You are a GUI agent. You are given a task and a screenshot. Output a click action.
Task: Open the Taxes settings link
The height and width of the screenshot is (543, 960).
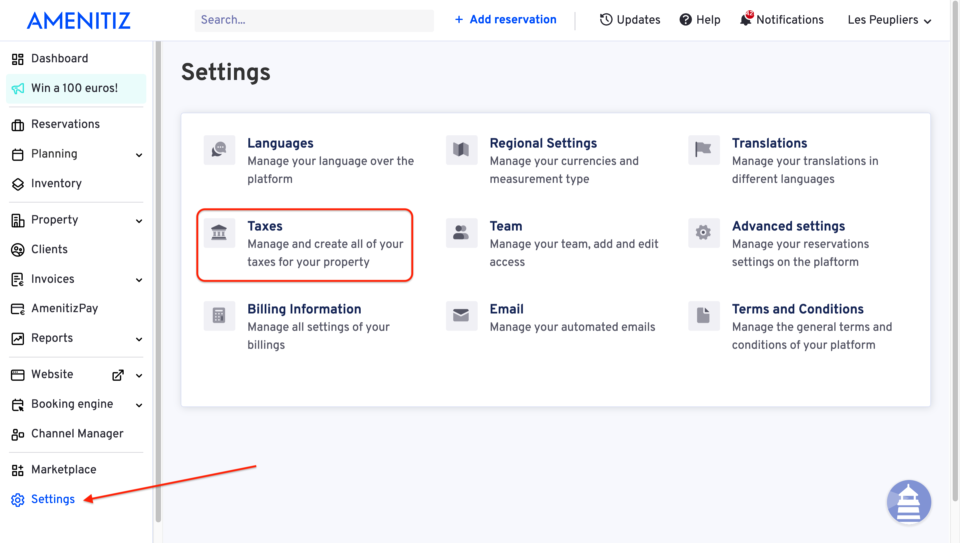pos(265,226)
